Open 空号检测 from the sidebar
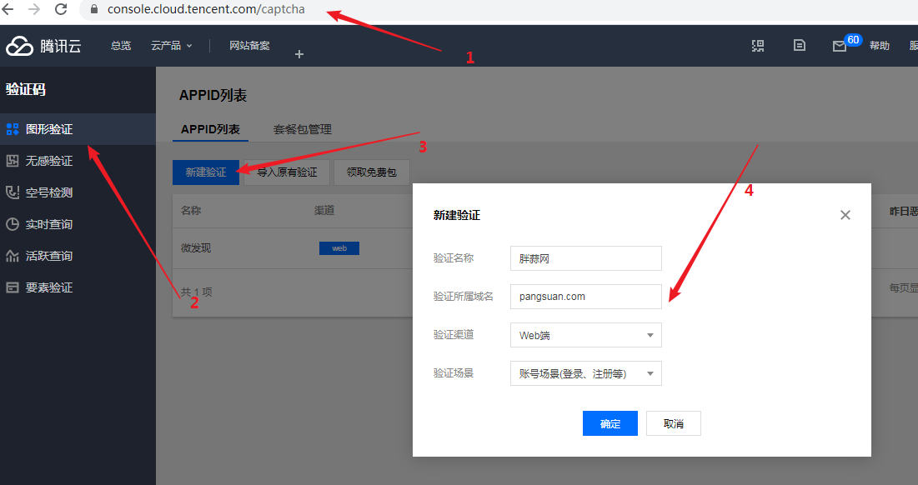The image size is (918, 485). (49, 192)
